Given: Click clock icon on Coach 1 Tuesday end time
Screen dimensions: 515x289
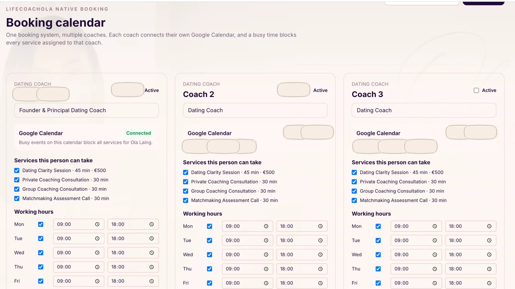Looking at the screenshot, I should pyautogui.click(x=152, y=239).
